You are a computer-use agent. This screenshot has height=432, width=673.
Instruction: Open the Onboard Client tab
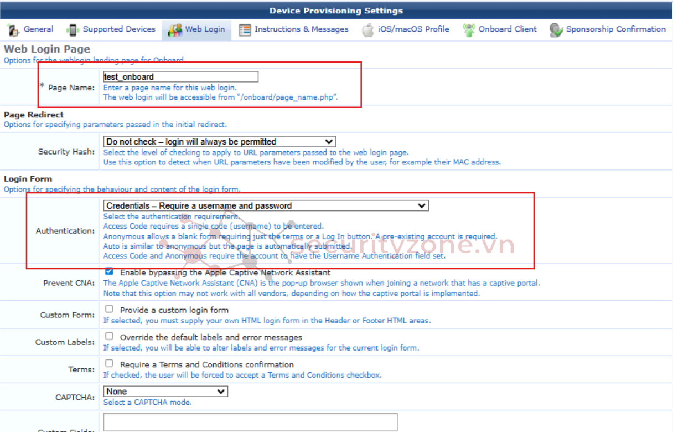[507, 29]
